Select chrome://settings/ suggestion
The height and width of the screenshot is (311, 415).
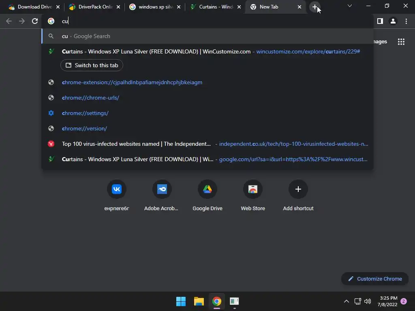coord(207,113)
